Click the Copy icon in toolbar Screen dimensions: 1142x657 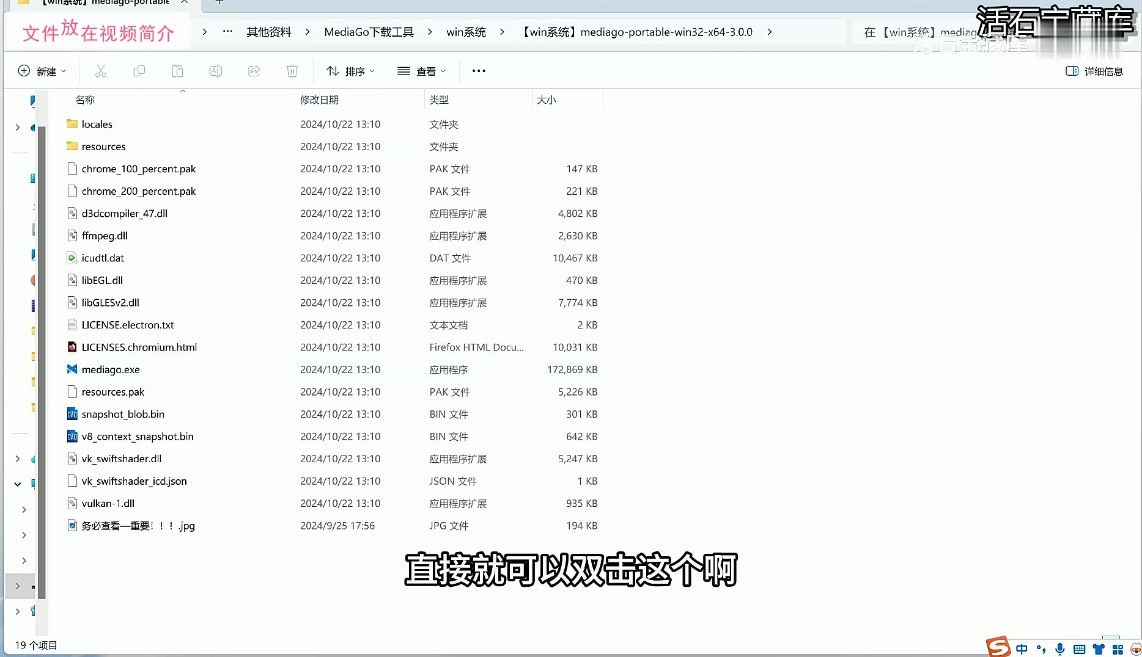139,71
